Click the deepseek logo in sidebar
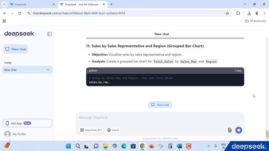Viewport: 269px width, 151px height. pos(19,34)
